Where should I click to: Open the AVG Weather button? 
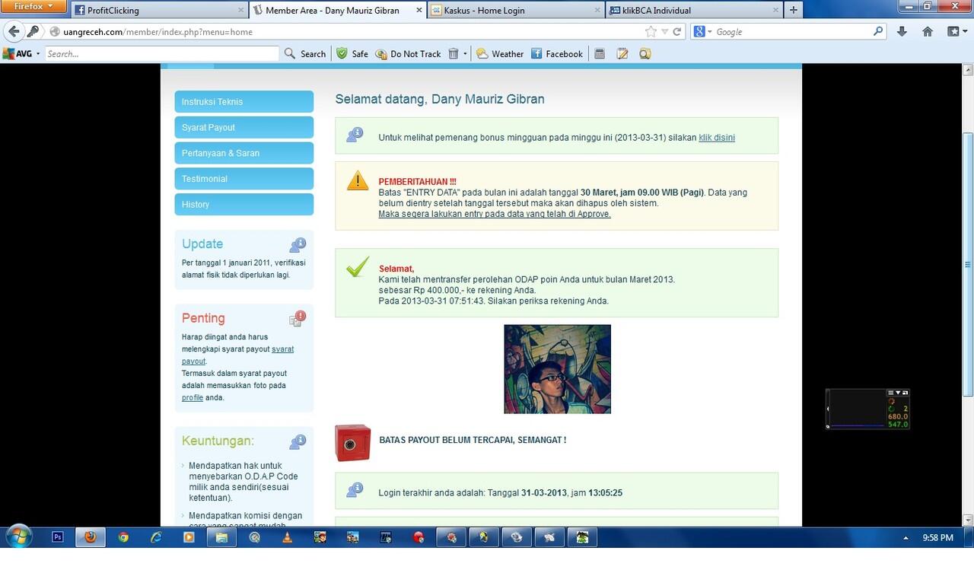(500, 54)
